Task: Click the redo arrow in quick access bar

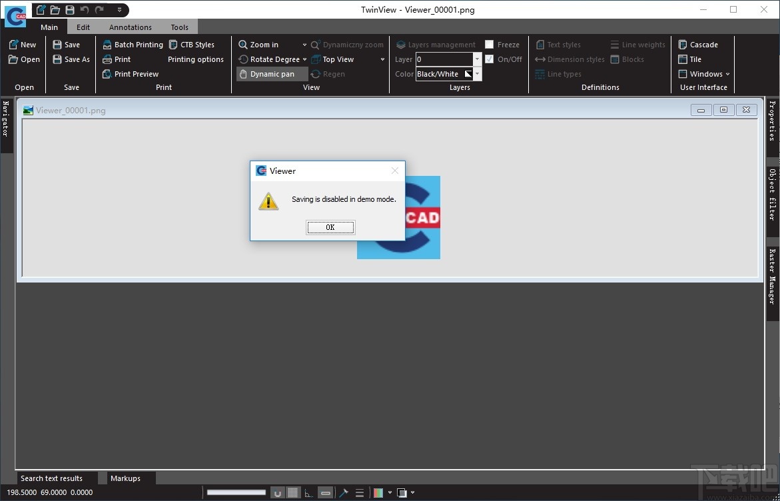Action: coord(99,9)
